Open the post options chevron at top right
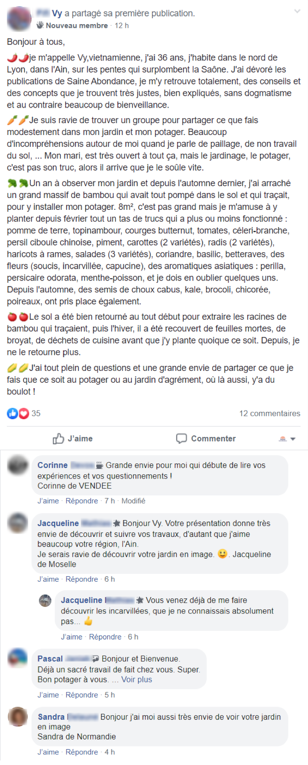Screen dimensions: 308x765 click(297, 11)
